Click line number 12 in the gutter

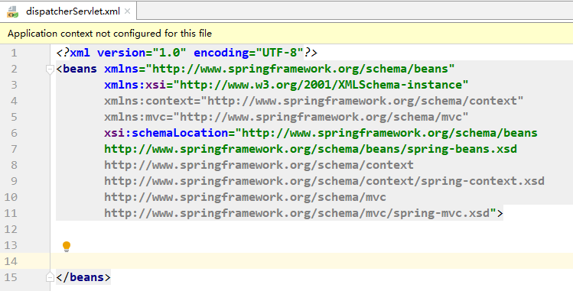[11, 229]
